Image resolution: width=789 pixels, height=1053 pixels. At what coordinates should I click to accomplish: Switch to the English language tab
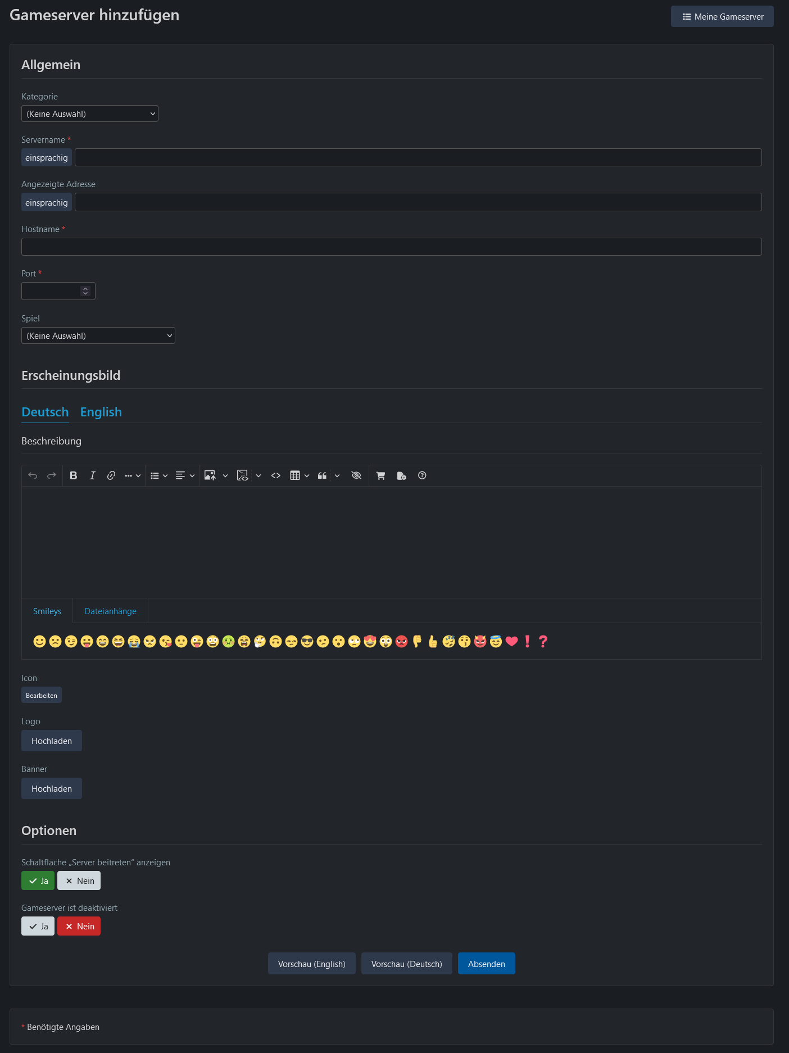pyautogui.click(x=101, y=412)
